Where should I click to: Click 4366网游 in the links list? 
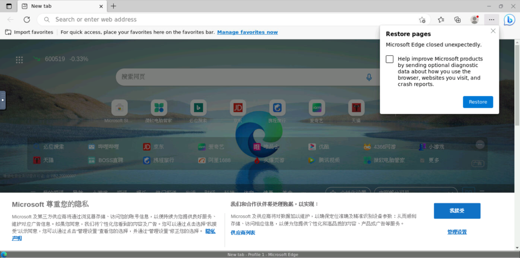coord(379,147)
